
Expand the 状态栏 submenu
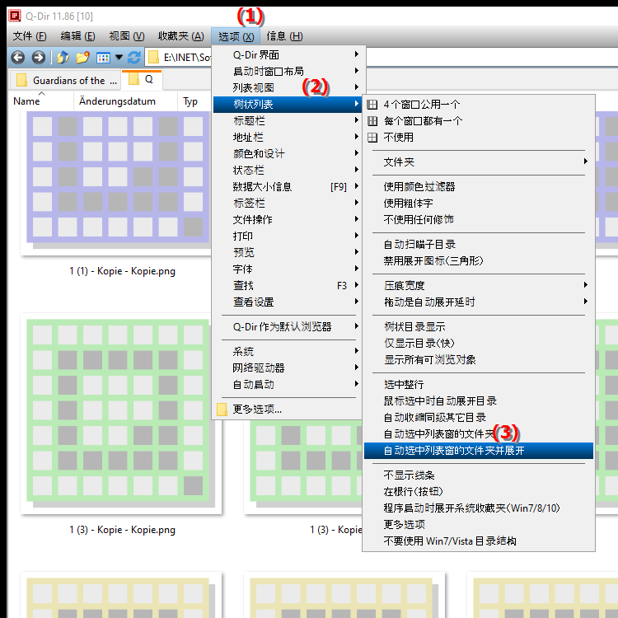[x=288, y=171]
